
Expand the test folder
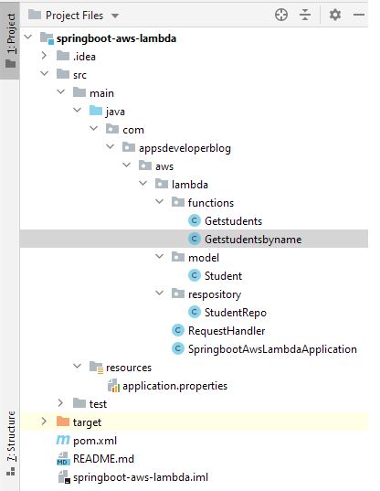point(60,403)
